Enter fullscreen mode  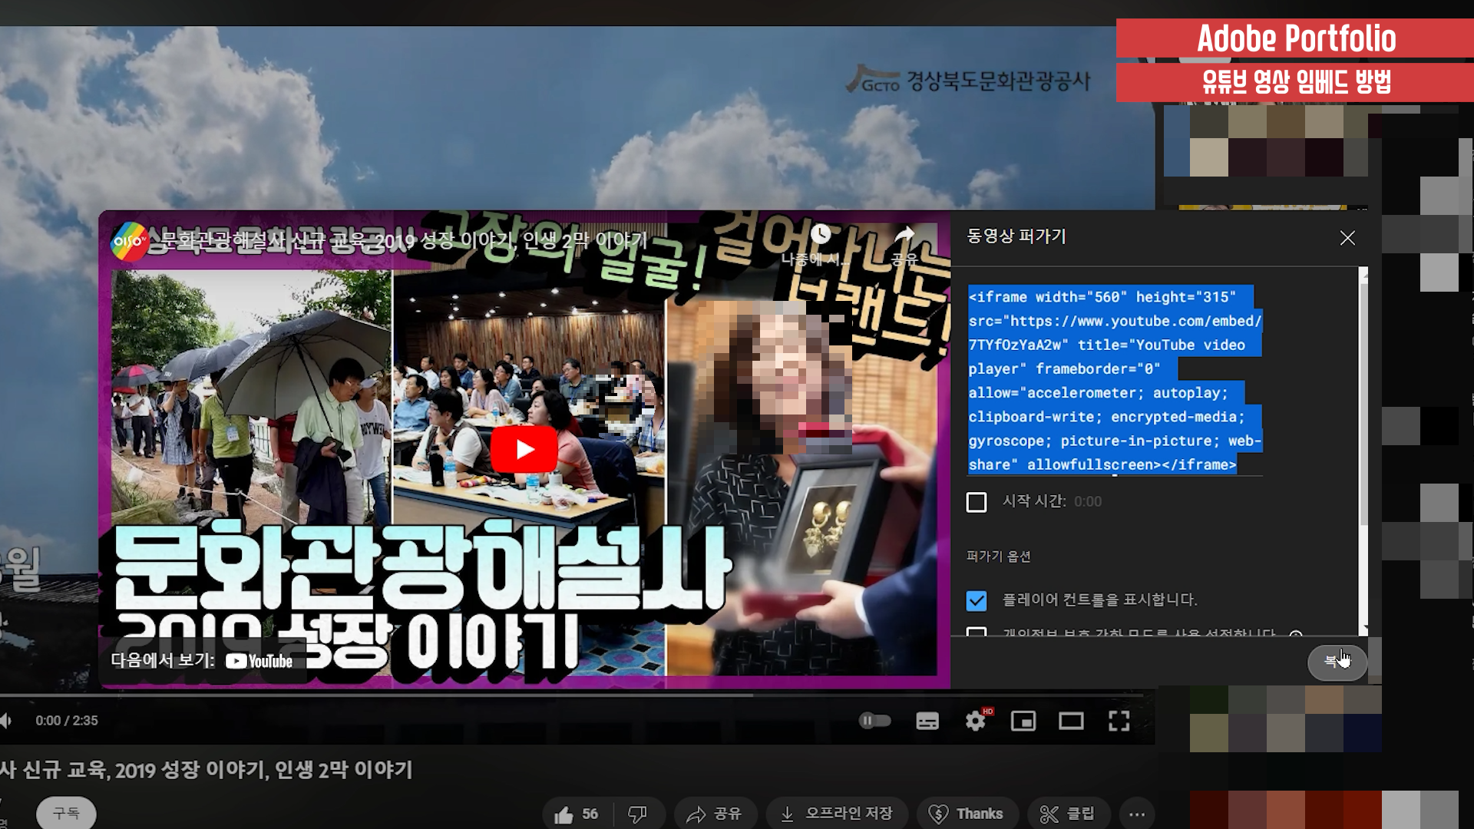tap(1119, 721)
